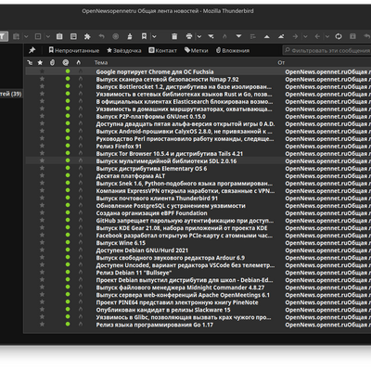371x371 pixels.
Task: Toggle junk flame on Google портирует Chrome row
Action: click(x=81, y=71)
